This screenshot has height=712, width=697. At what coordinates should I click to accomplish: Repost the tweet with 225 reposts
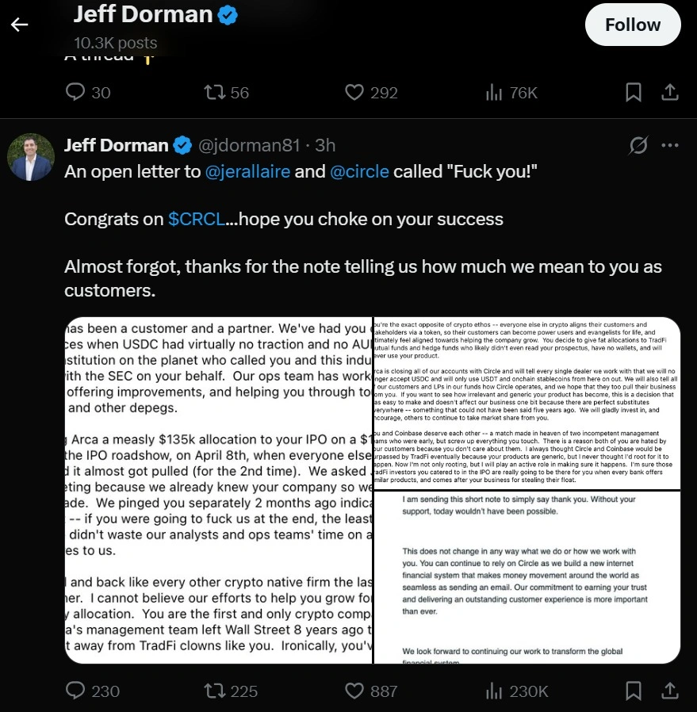[x=213, y=691]
